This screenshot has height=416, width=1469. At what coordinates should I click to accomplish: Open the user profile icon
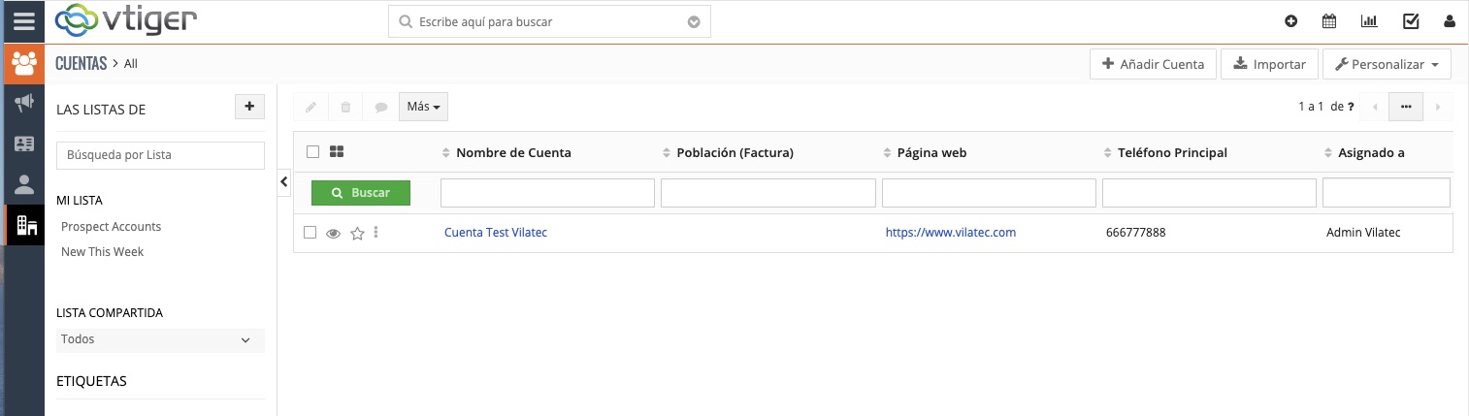tap(1450, 21)
